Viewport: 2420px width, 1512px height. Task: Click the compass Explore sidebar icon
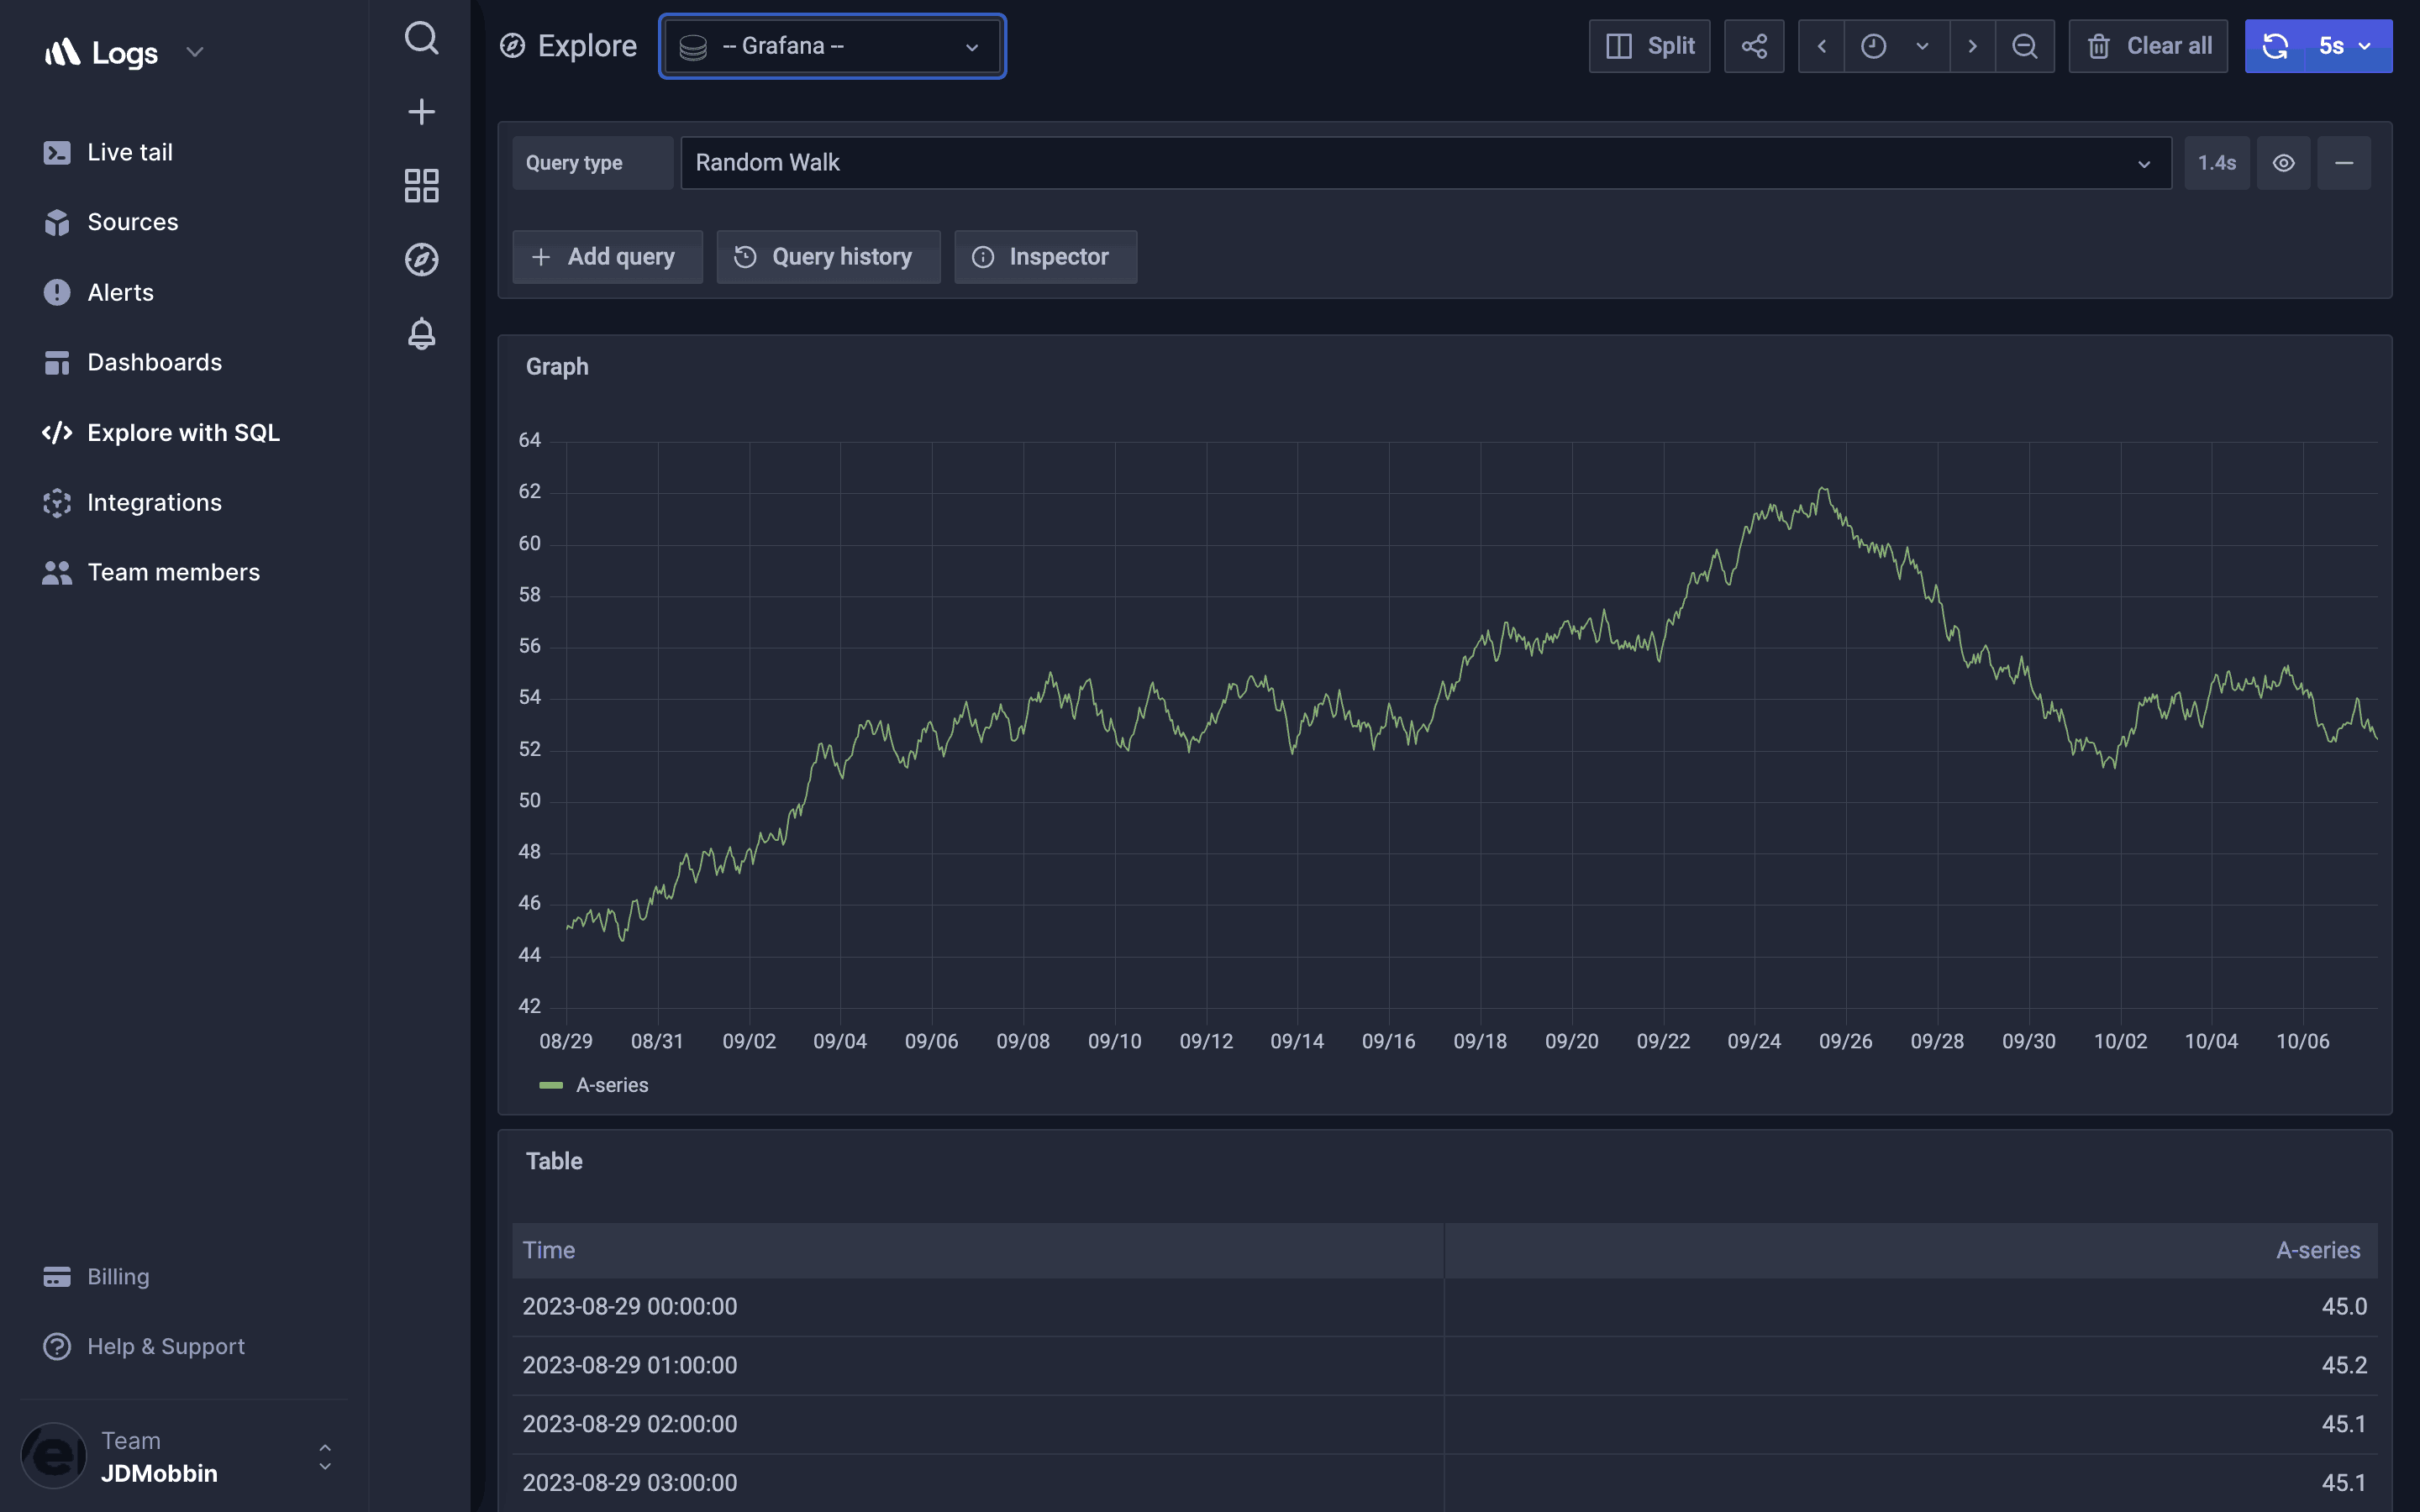[x=421, y=259]
